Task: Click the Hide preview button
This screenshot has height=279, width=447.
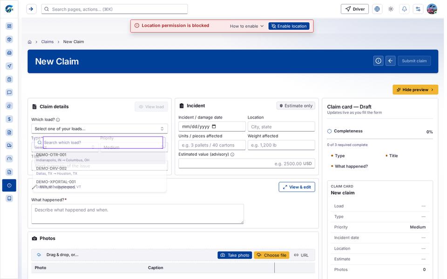Action: pos(415,90)
